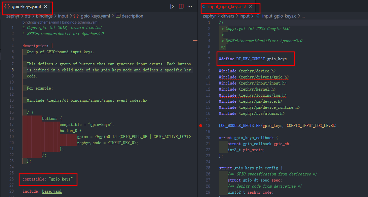This screenshot has height=197, width=368.
Task: Click 'button_0 {' on line 18
Action: pos(71,131)
